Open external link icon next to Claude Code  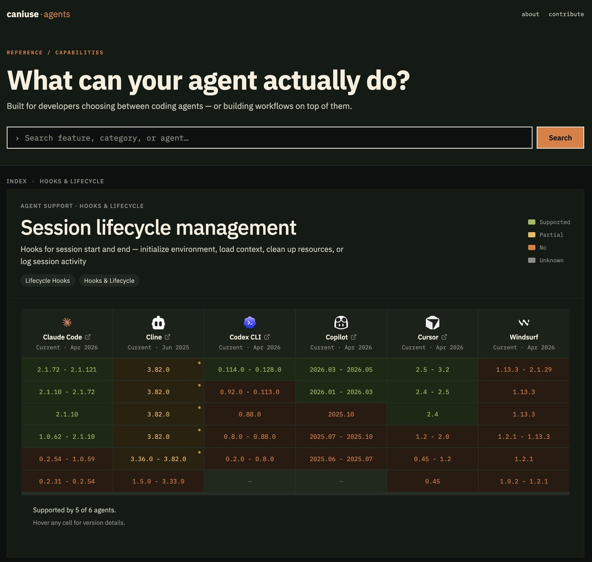click(88, 337)
